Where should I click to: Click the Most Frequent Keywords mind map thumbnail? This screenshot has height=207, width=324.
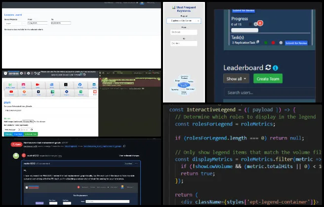[183, 84]
